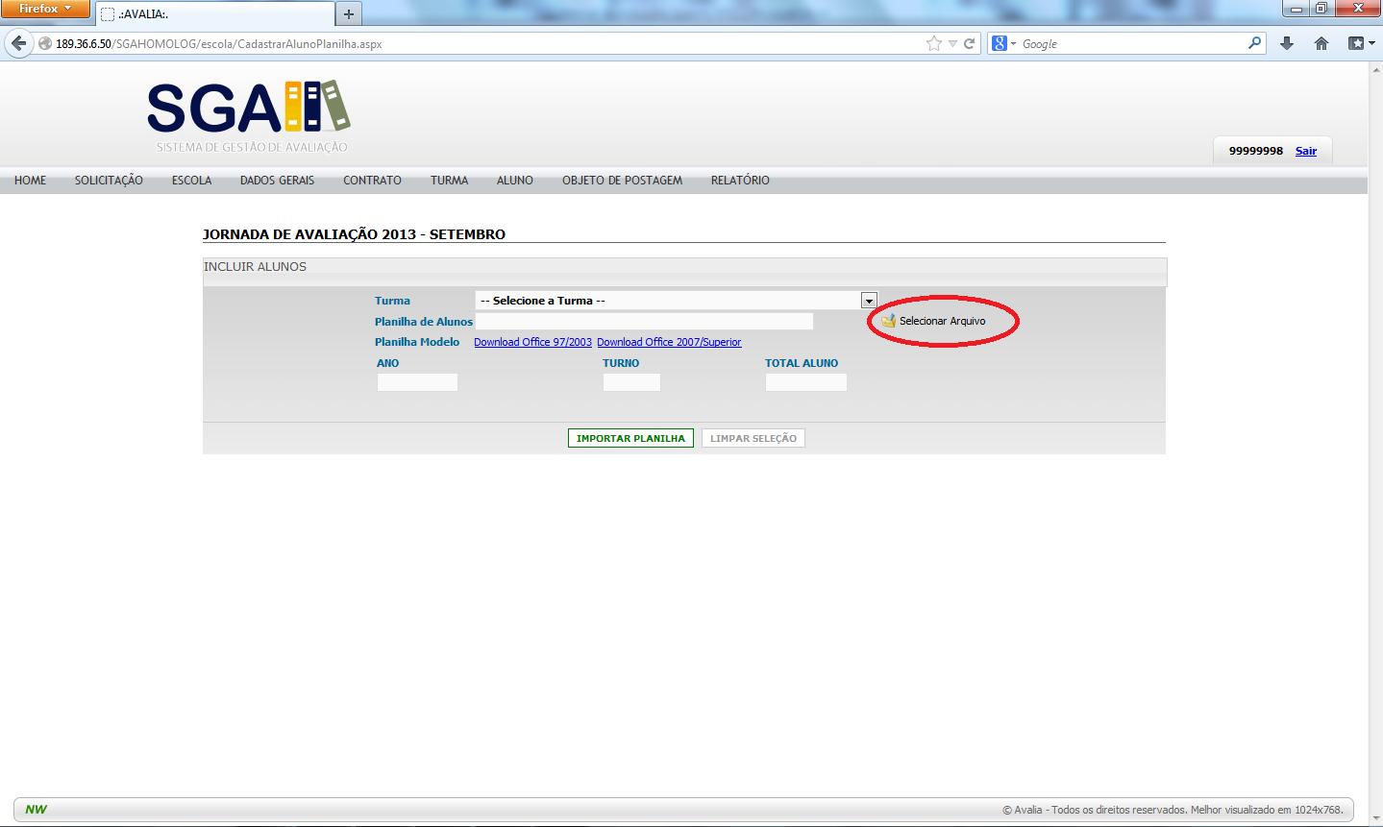Screen dimensions: 1383x827
Task: Select the ::AVALIA:. browser tab
Action: (215, 14)
